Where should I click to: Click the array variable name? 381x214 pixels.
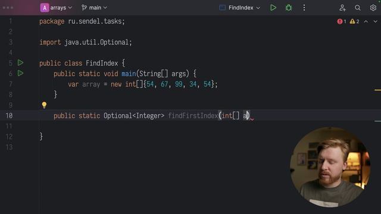coord(91,84)
